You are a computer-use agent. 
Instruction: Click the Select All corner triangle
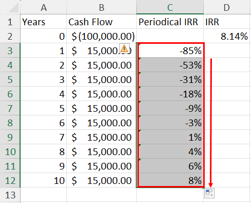point(14,8)
